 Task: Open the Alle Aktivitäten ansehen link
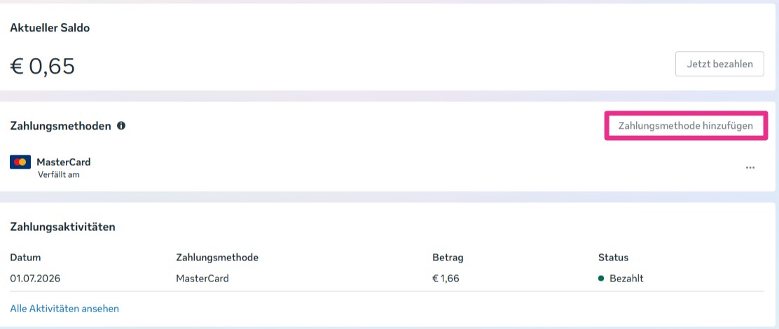click(64, 309)
